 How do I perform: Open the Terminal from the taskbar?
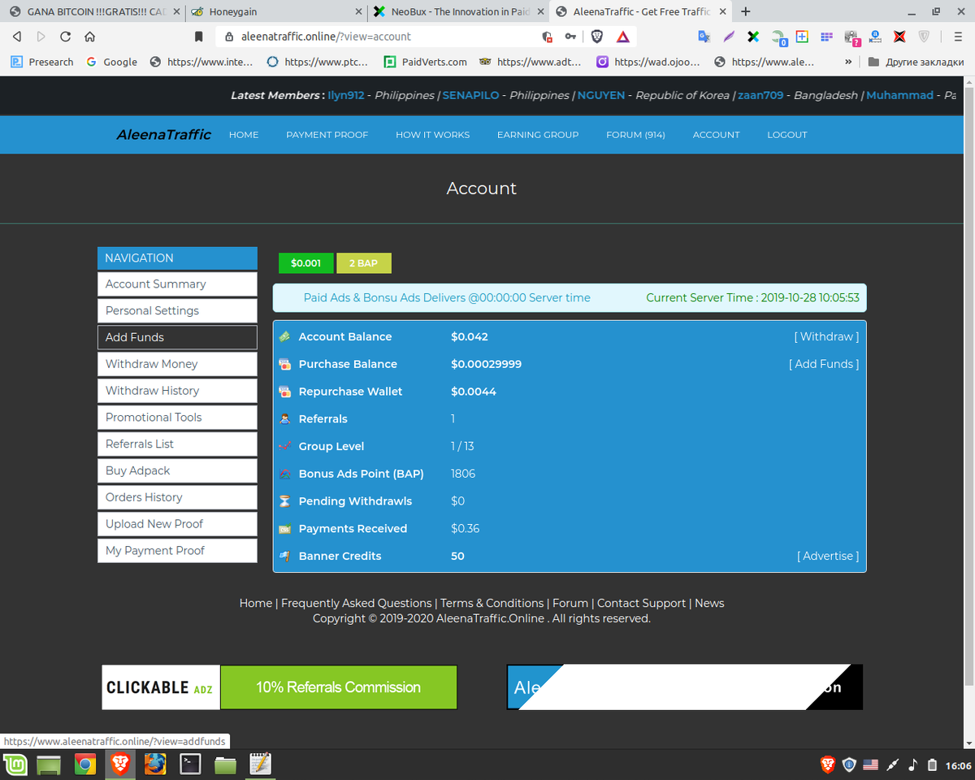point(190,765)
